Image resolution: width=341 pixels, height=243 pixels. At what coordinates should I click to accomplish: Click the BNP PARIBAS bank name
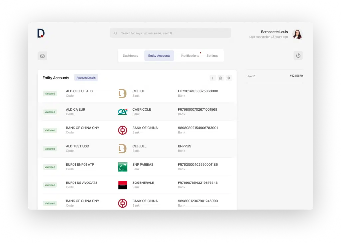(143, 165)
